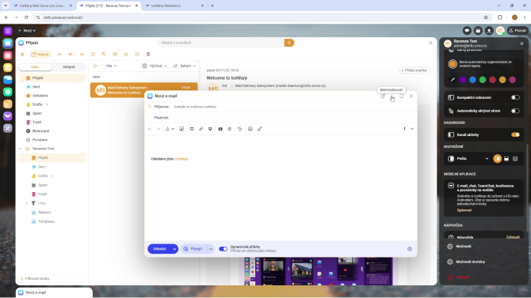Open compose settings gear at bottom right
The width and height of the screenshot is (531, 298).
tap(410, 249)
